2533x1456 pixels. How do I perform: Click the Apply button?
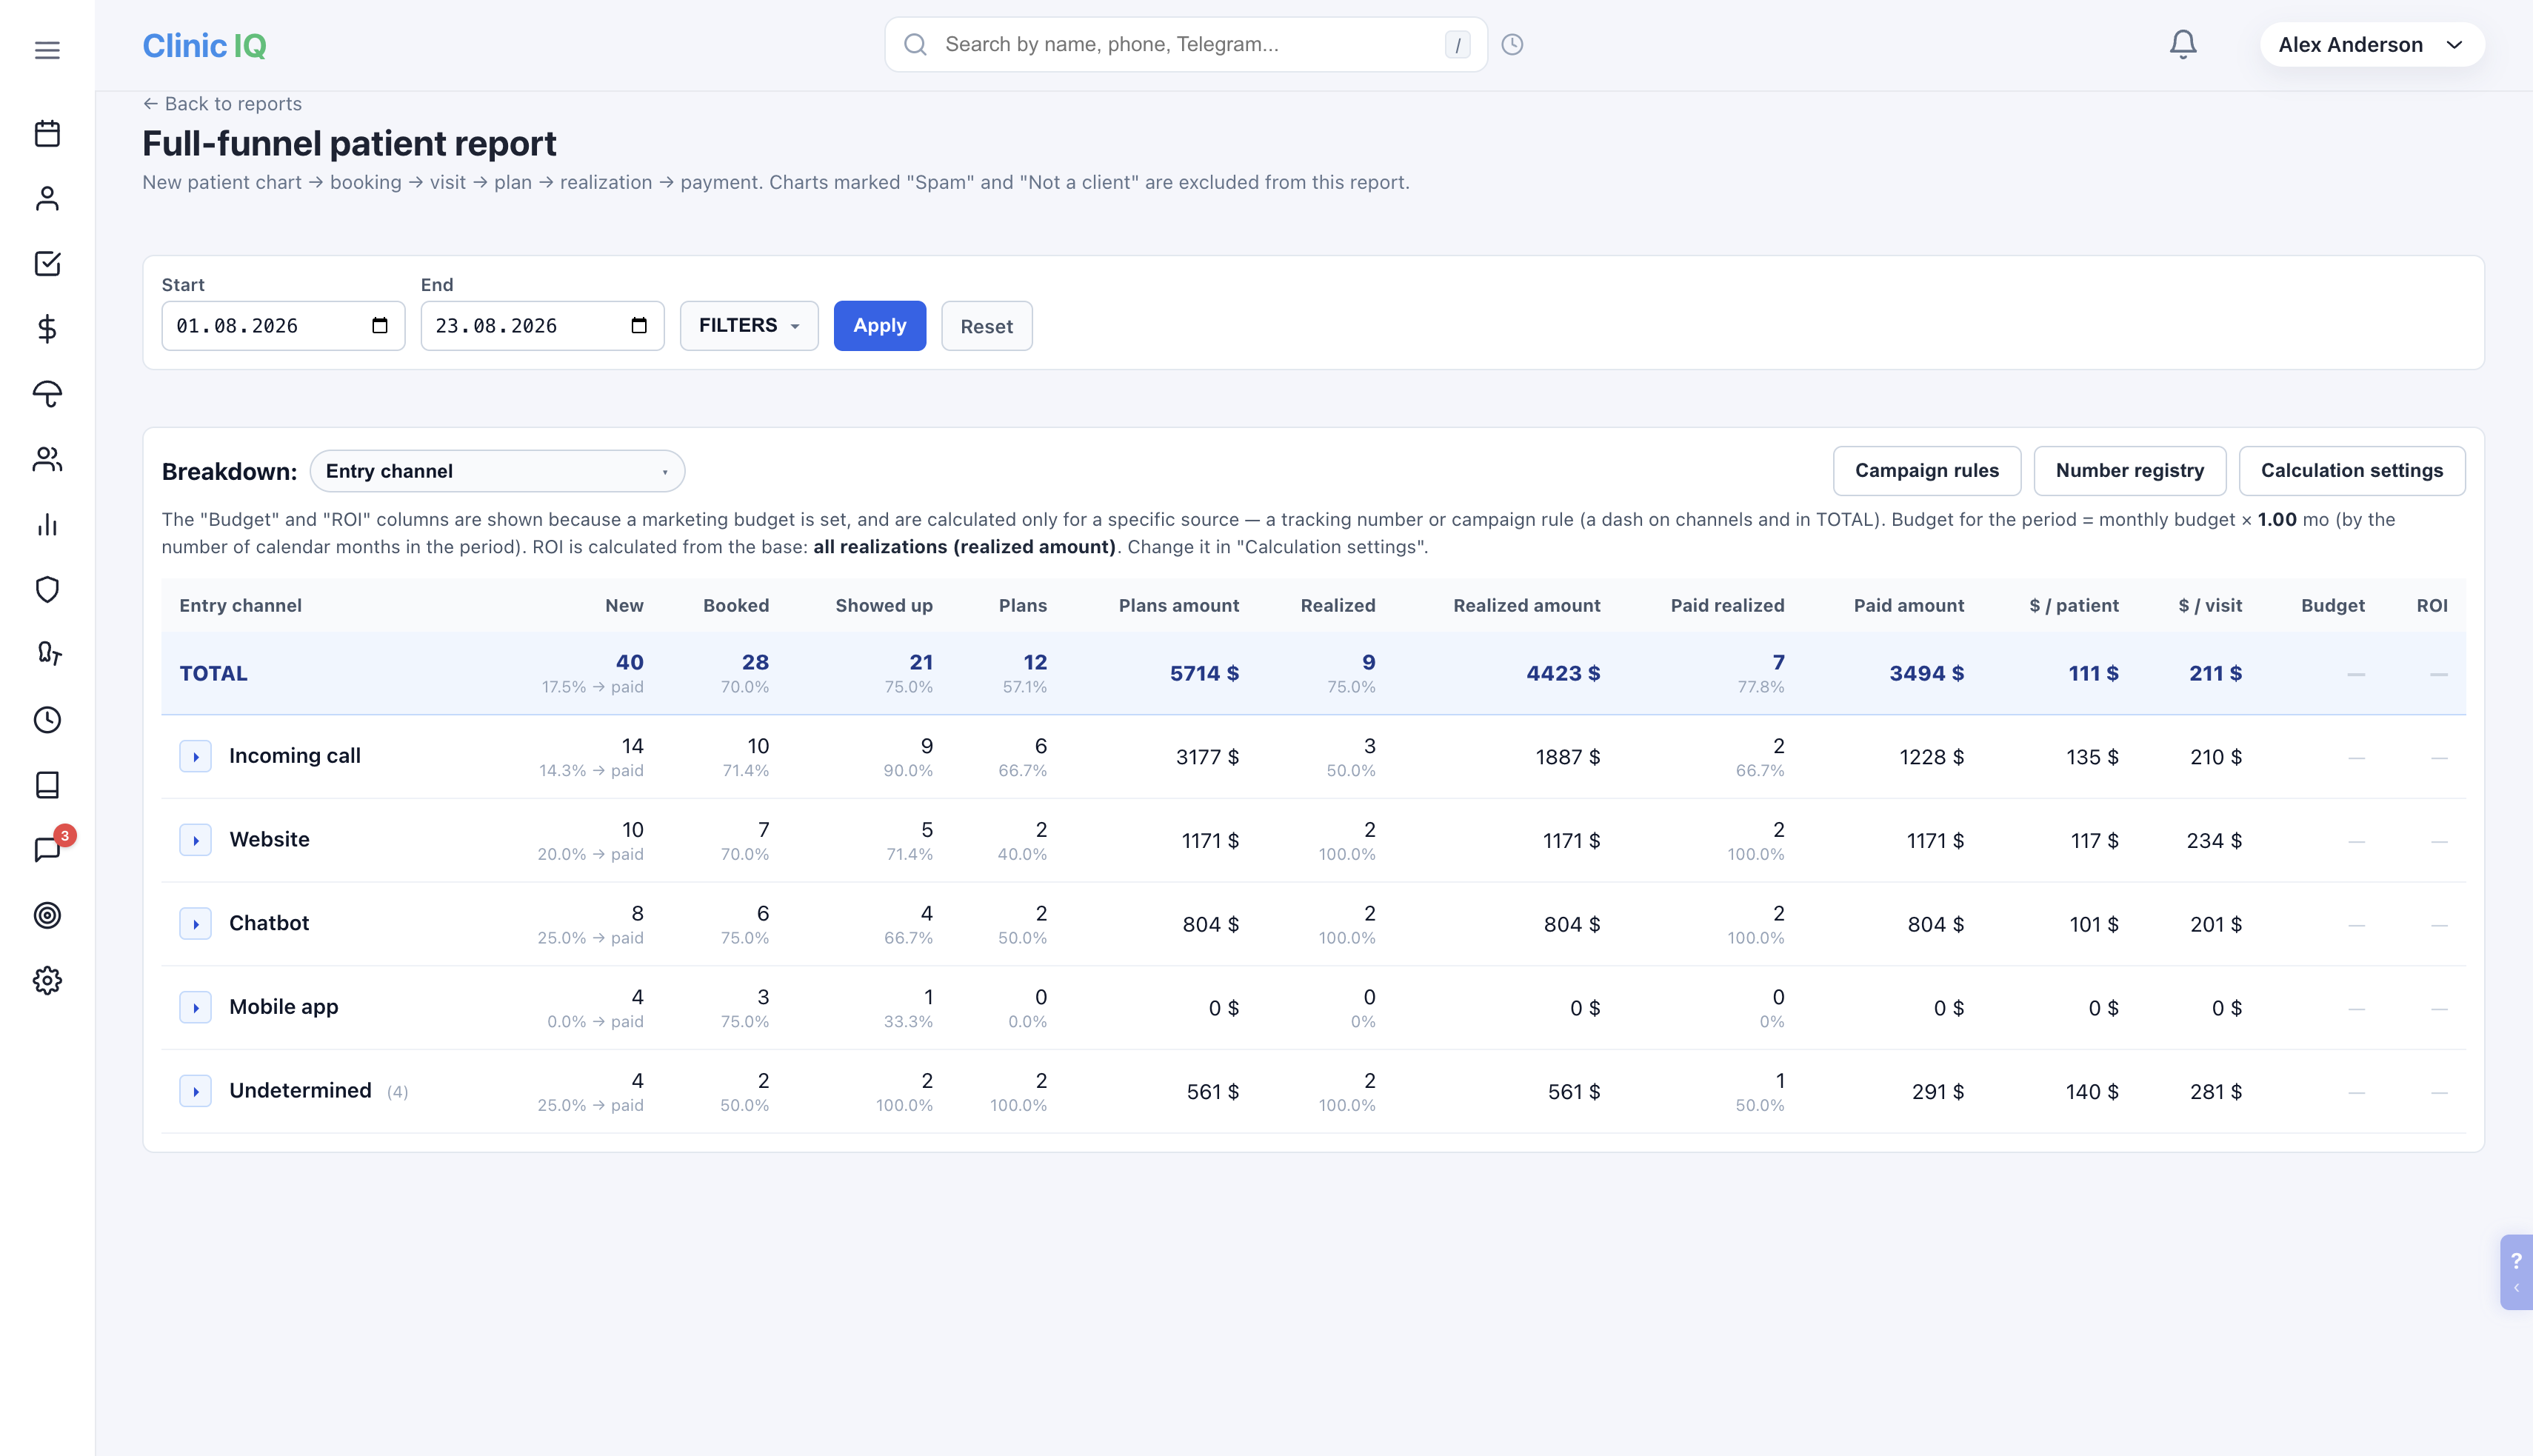[879, 326]
